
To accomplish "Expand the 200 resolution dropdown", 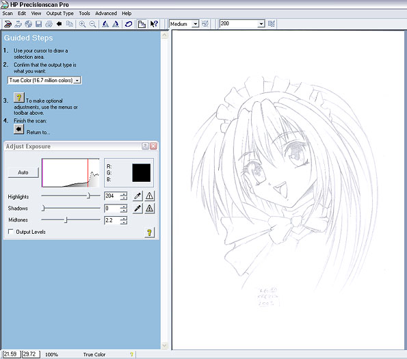I will click(261, 24).
